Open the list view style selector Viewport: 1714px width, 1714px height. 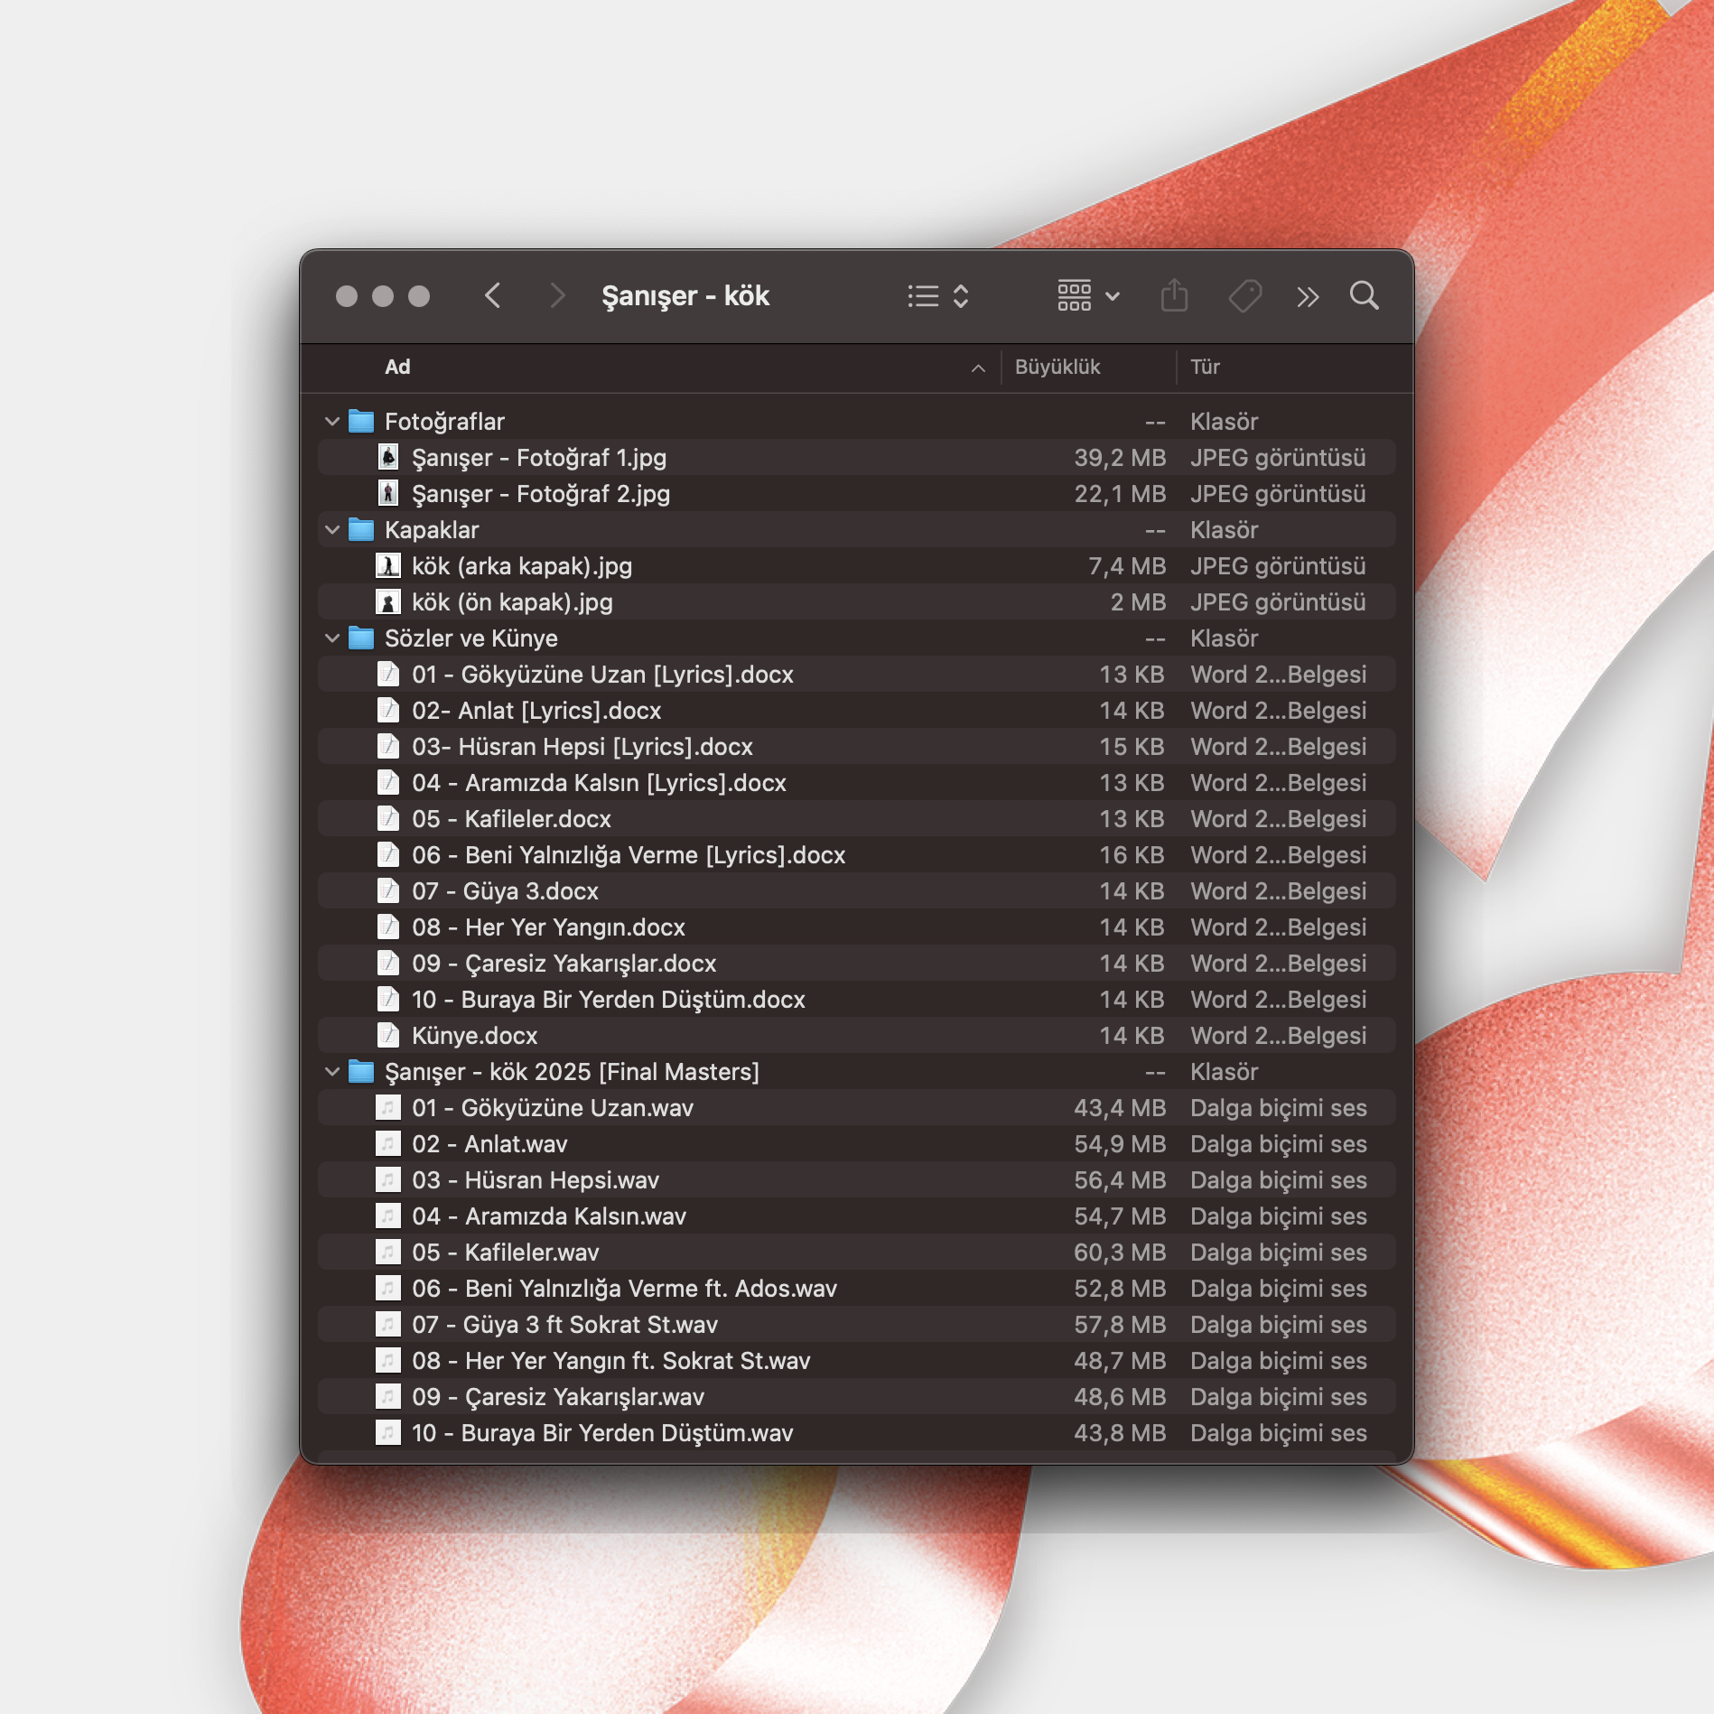pyautogui.click(x=937, y=296)
